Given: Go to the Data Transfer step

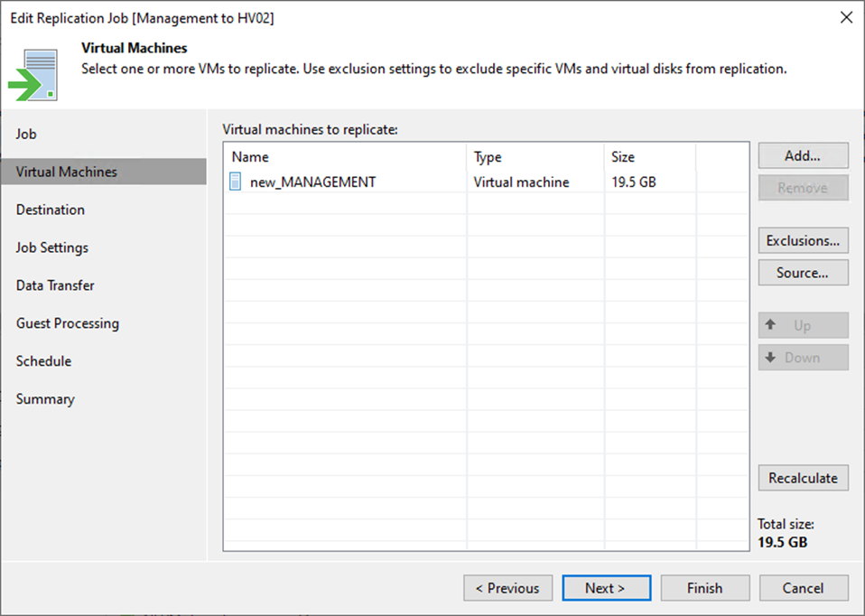Looking at the screenshot, I should (x=54, y=285).
